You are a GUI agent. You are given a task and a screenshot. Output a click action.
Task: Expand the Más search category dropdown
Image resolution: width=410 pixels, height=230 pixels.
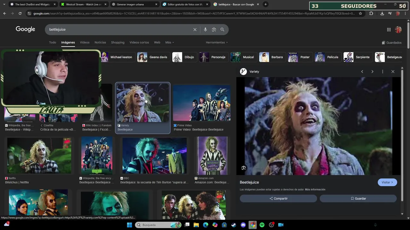coord(169,42)
